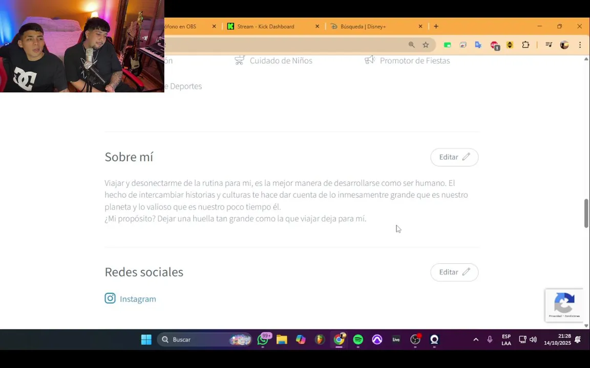Switch to Stream - Kick Dashboard tab
This screenshot has height=368, width=590.
266,26
